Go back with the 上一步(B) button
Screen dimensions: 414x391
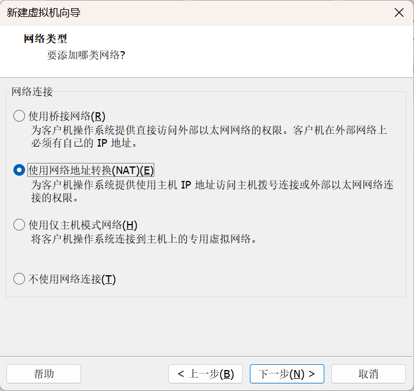[206, 374]
